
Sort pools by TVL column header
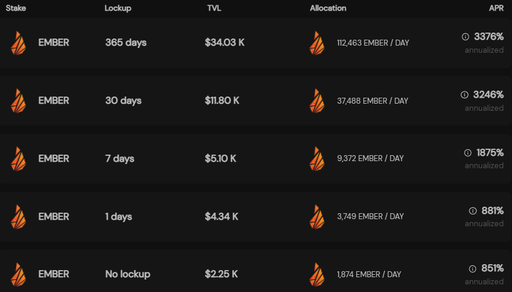click(x=214, y=8)
